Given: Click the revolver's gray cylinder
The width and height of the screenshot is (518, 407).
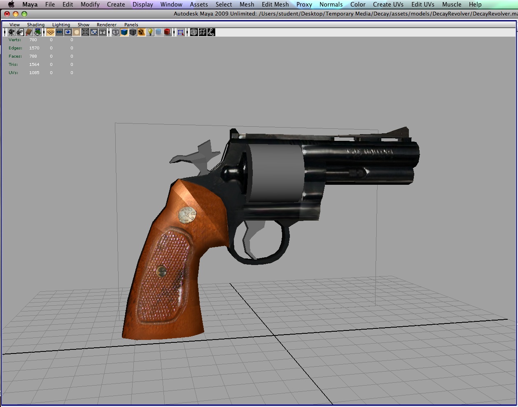Looking at the screenshot, I should [x=275, y=173].
